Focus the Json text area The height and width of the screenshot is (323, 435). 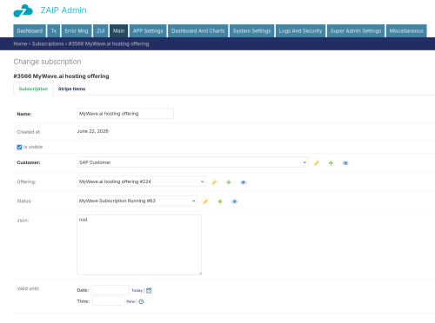139,245
